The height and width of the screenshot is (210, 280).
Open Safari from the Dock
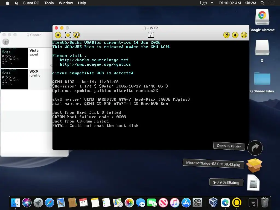click(49, 203)
